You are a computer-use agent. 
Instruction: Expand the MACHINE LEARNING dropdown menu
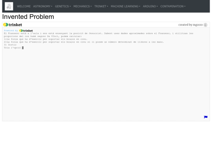coord(126,6)
